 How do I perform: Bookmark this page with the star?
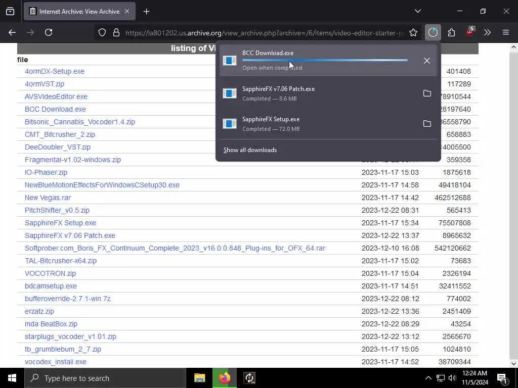coord(413,32)
